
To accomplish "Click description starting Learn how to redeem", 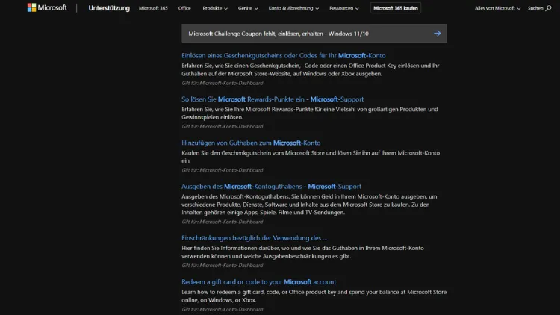I will coord(314,296).
